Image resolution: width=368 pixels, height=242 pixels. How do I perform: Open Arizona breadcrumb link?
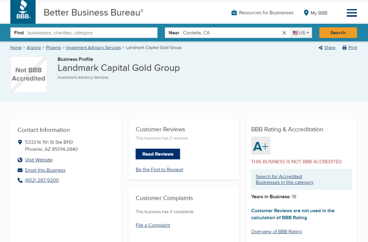coord(34,48)
